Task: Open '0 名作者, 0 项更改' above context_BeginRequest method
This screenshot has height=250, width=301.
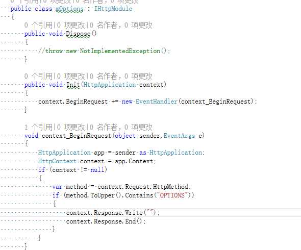Action: pos(121,127)
